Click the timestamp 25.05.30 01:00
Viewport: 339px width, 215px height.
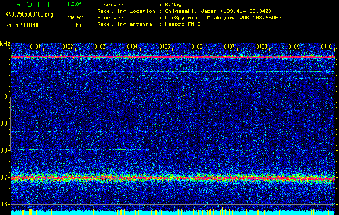click(23, 25)
